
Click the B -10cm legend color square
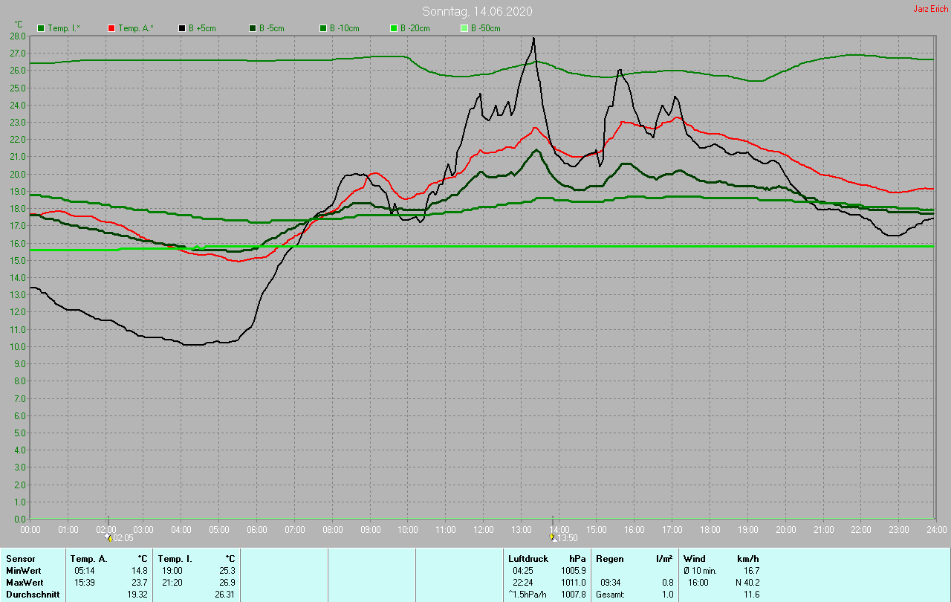323,28
